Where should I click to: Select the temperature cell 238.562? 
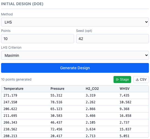click(x=10, y=129)
